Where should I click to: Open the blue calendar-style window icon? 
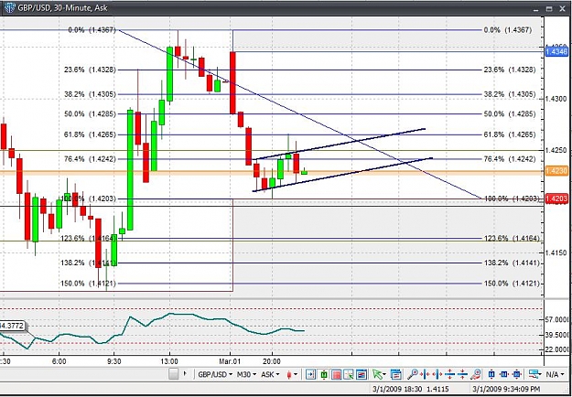click(395, 374)
